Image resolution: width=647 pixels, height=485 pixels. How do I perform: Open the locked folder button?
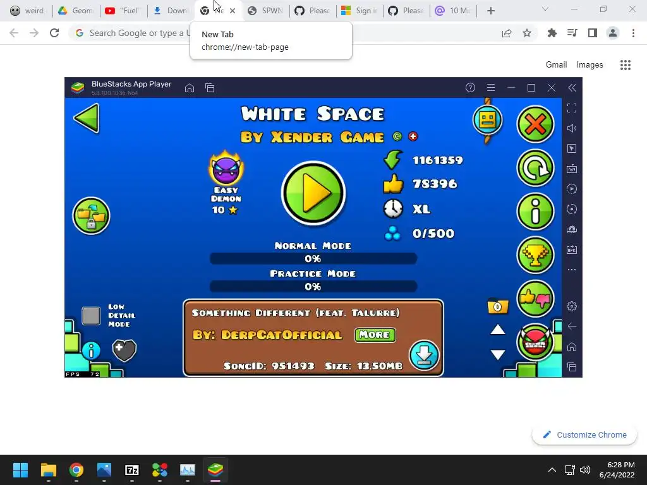(x=91, y=216)
